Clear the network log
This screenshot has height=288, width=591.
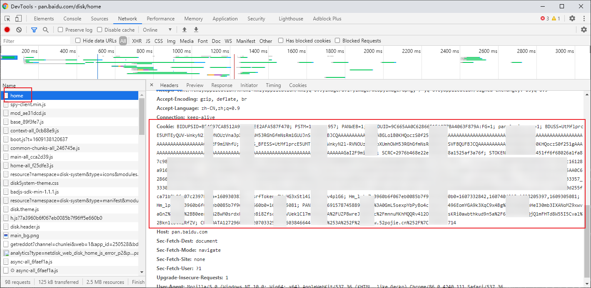19,30
